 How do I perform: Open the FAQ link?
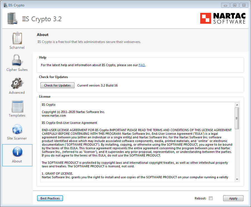coord(142,65)
